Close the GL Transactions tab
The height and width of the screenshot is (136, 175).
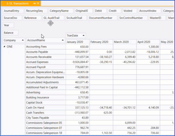[38, 3]
